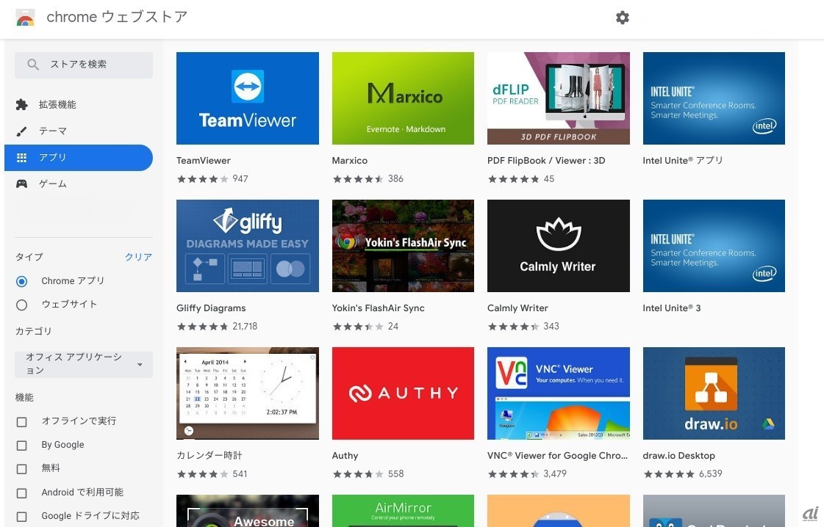Click the Calmly Writer title link
The image size is (824, 527).
517,308
